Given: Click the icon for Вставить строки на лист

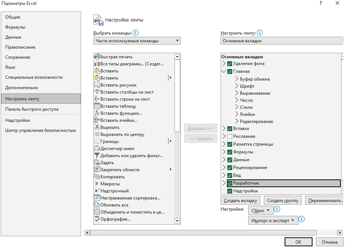Looking at the screenshot, I should 97,99.
